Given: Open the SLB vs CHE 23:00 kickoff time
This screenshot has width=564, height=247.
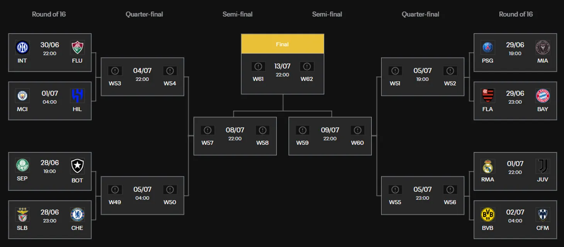Looking at the screenshot, I should (50, 221).
